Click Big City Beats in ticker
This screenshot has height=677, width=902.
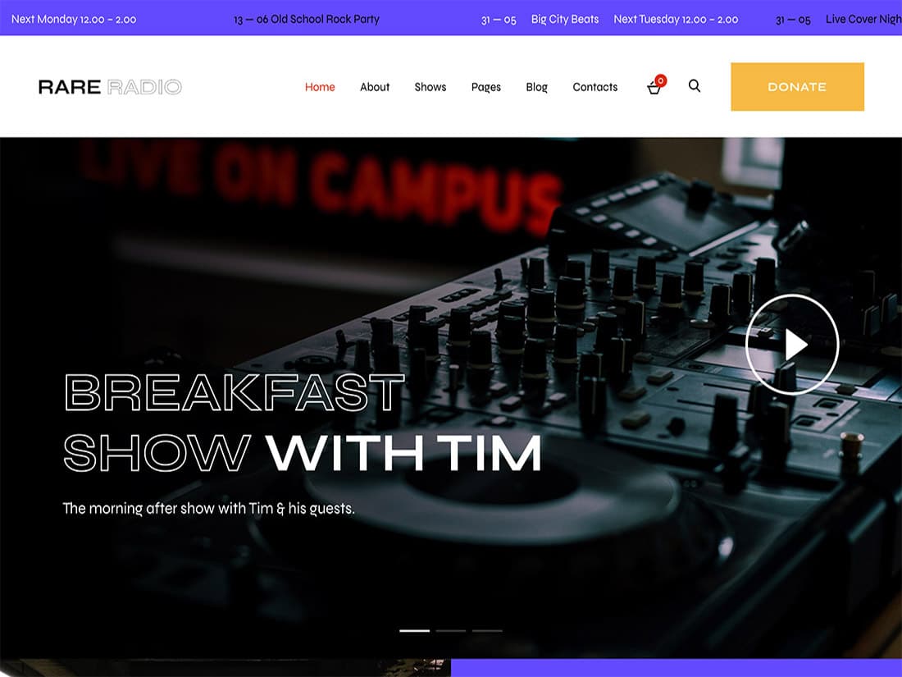564,19
